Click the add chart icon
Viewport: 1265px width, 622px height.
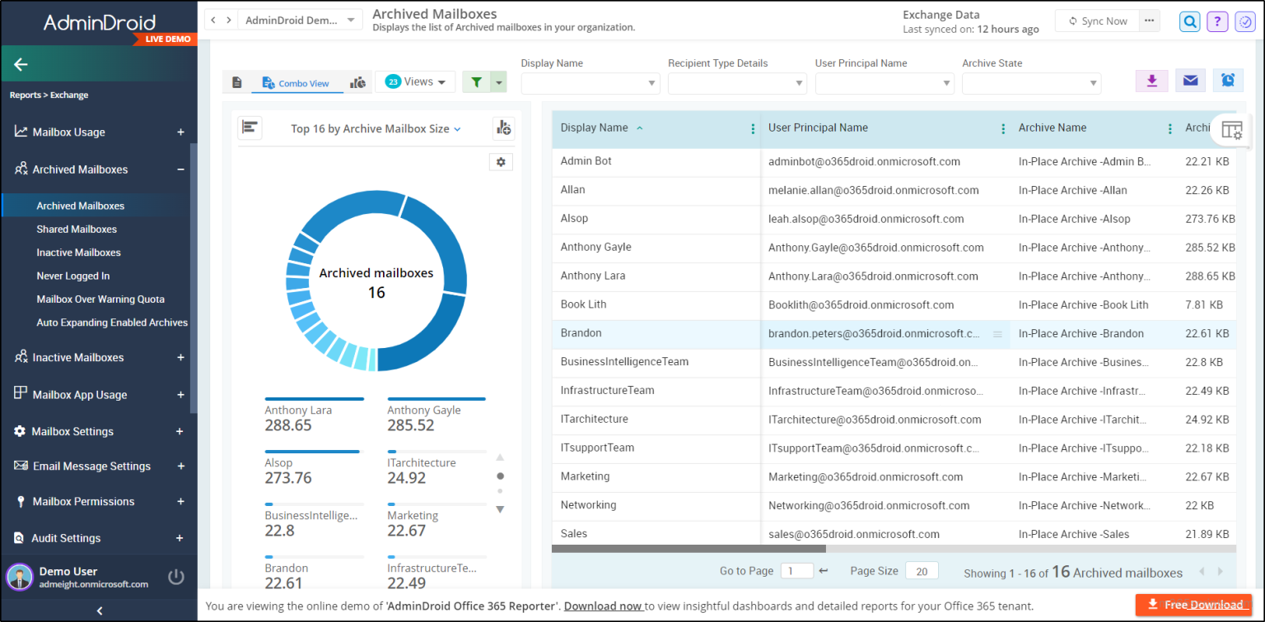pyautogui.click(x=503, y=128)
